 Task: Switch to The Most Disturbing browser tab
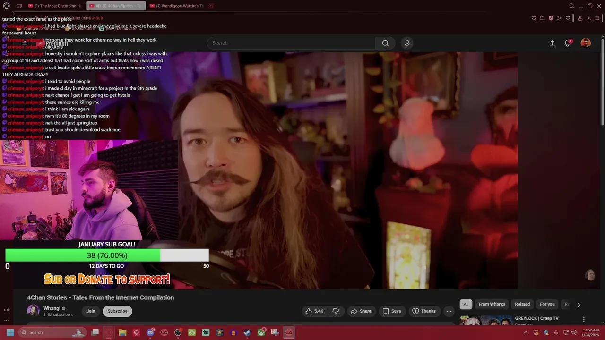(x=55, y=6)
